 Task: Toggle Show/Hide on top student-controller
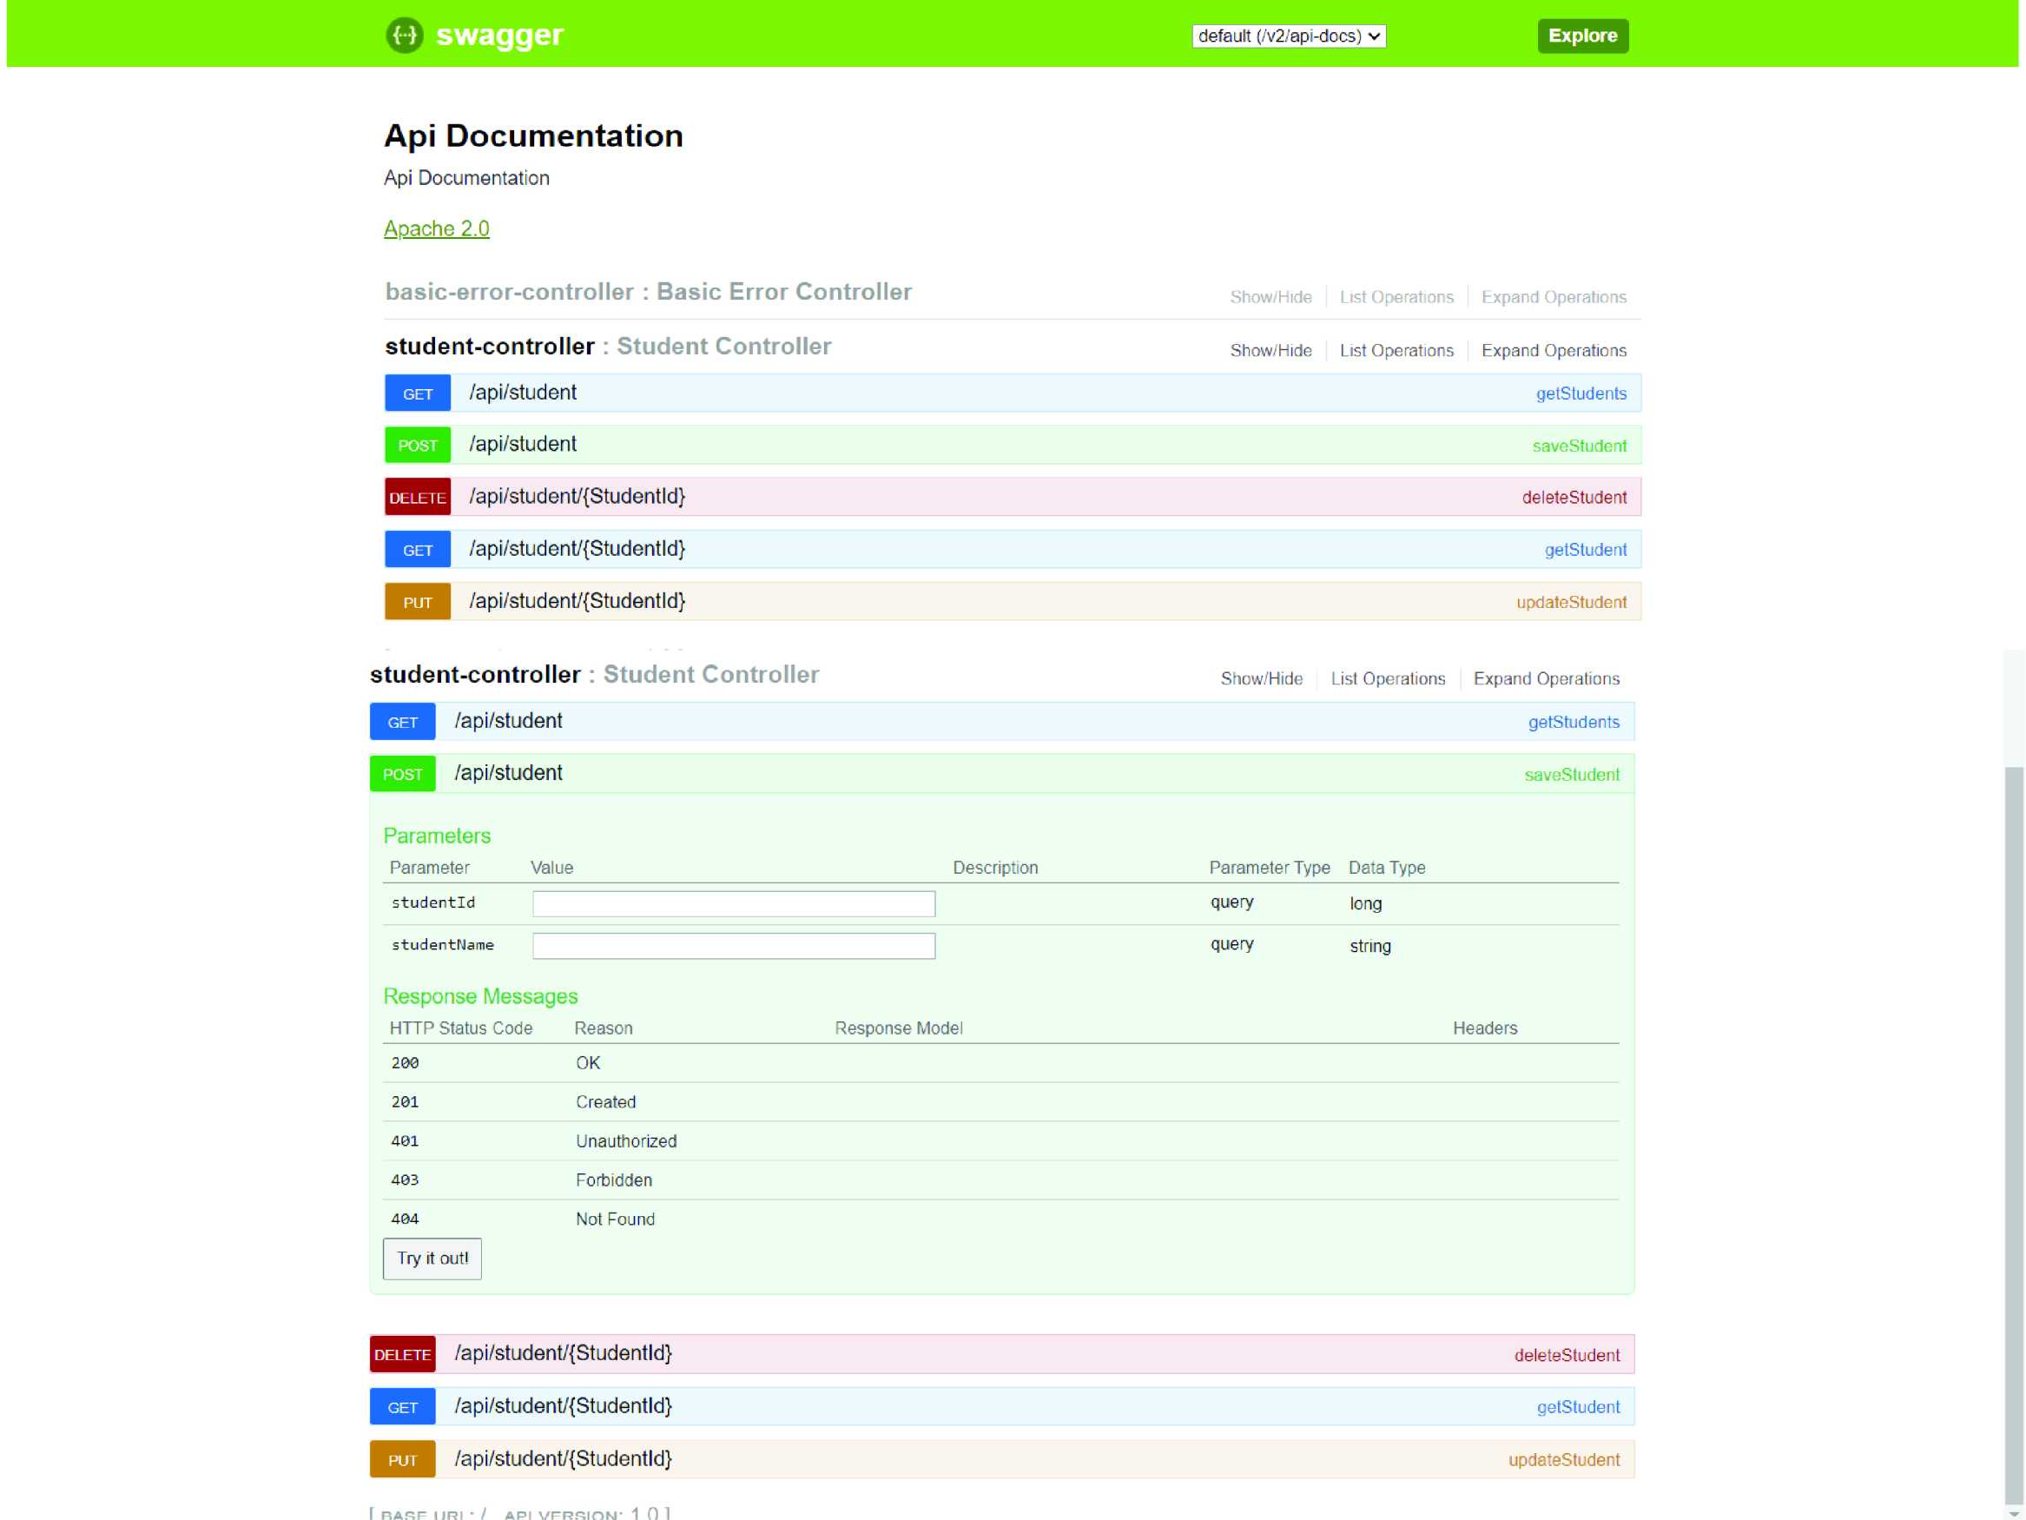[x=1270, y=350]
